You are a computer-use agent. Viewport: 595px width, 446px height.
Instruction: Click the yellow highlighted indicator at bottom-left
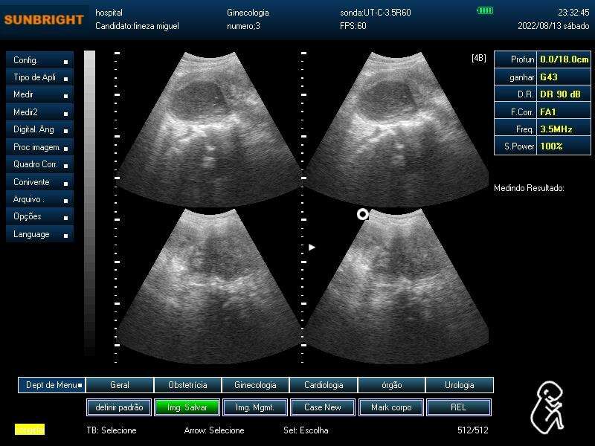[30, 430]
